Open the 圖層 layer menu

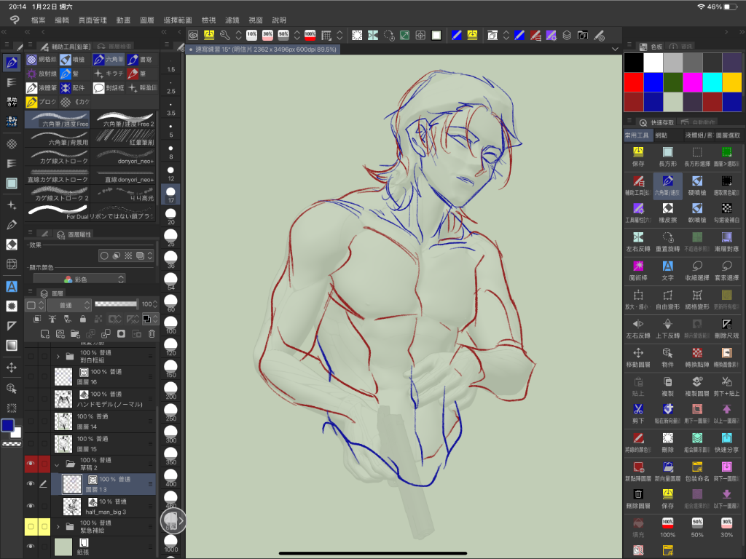147,20
